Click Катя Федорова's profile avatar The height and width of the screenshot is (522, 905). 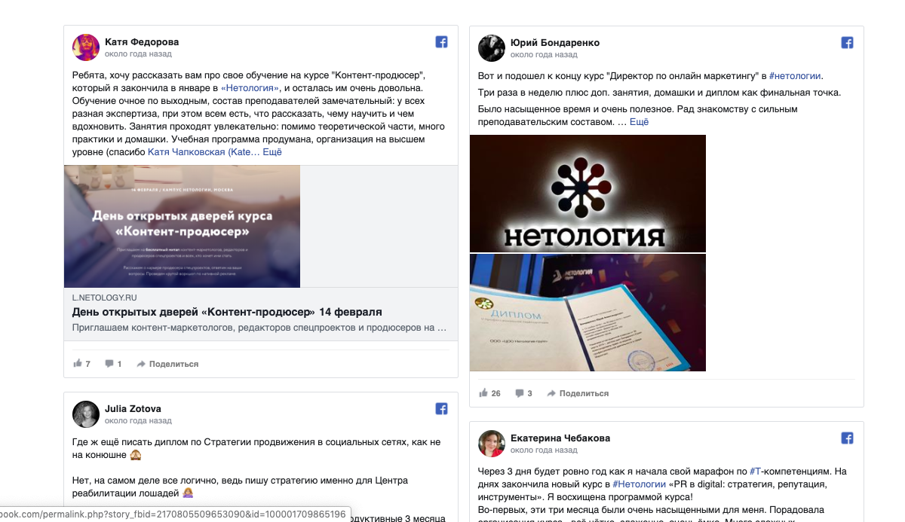tap(86, 47)
